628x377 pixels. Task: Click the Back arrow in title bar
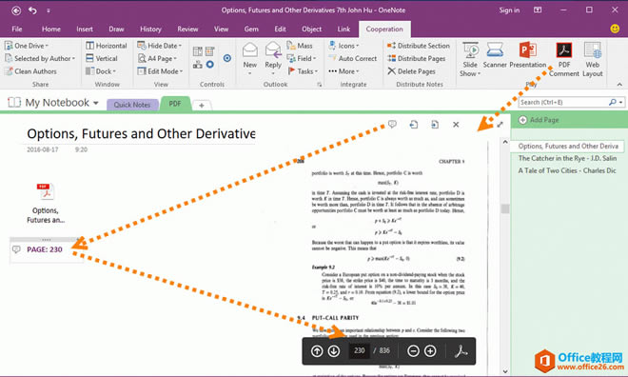point(16,10)
